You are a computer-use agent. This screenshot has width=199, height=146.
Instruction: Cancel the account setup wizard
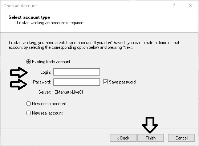tap(181, 138)
